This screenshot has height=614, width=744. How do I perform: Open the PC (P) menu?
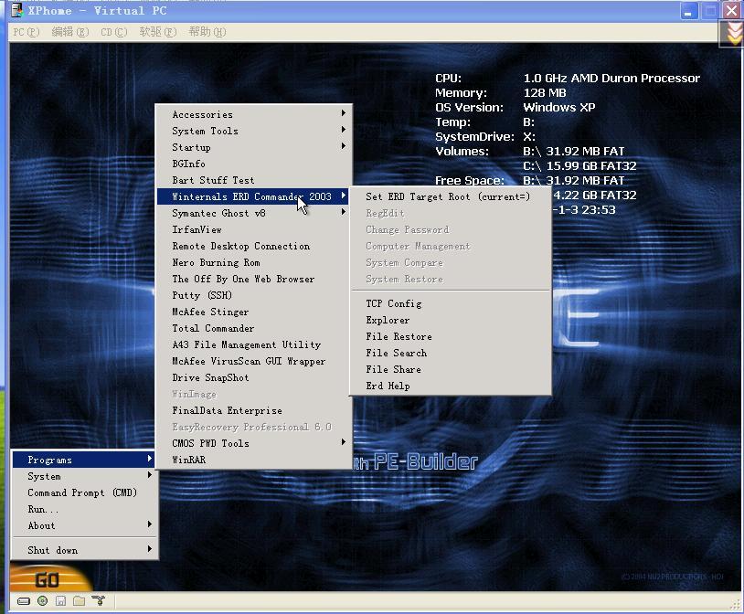pos(27,32)
